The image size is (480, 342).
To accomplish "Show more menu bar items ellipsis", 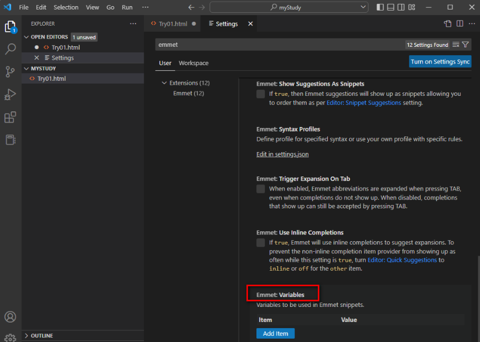I will pyautogui.click(x=145, y=7).
